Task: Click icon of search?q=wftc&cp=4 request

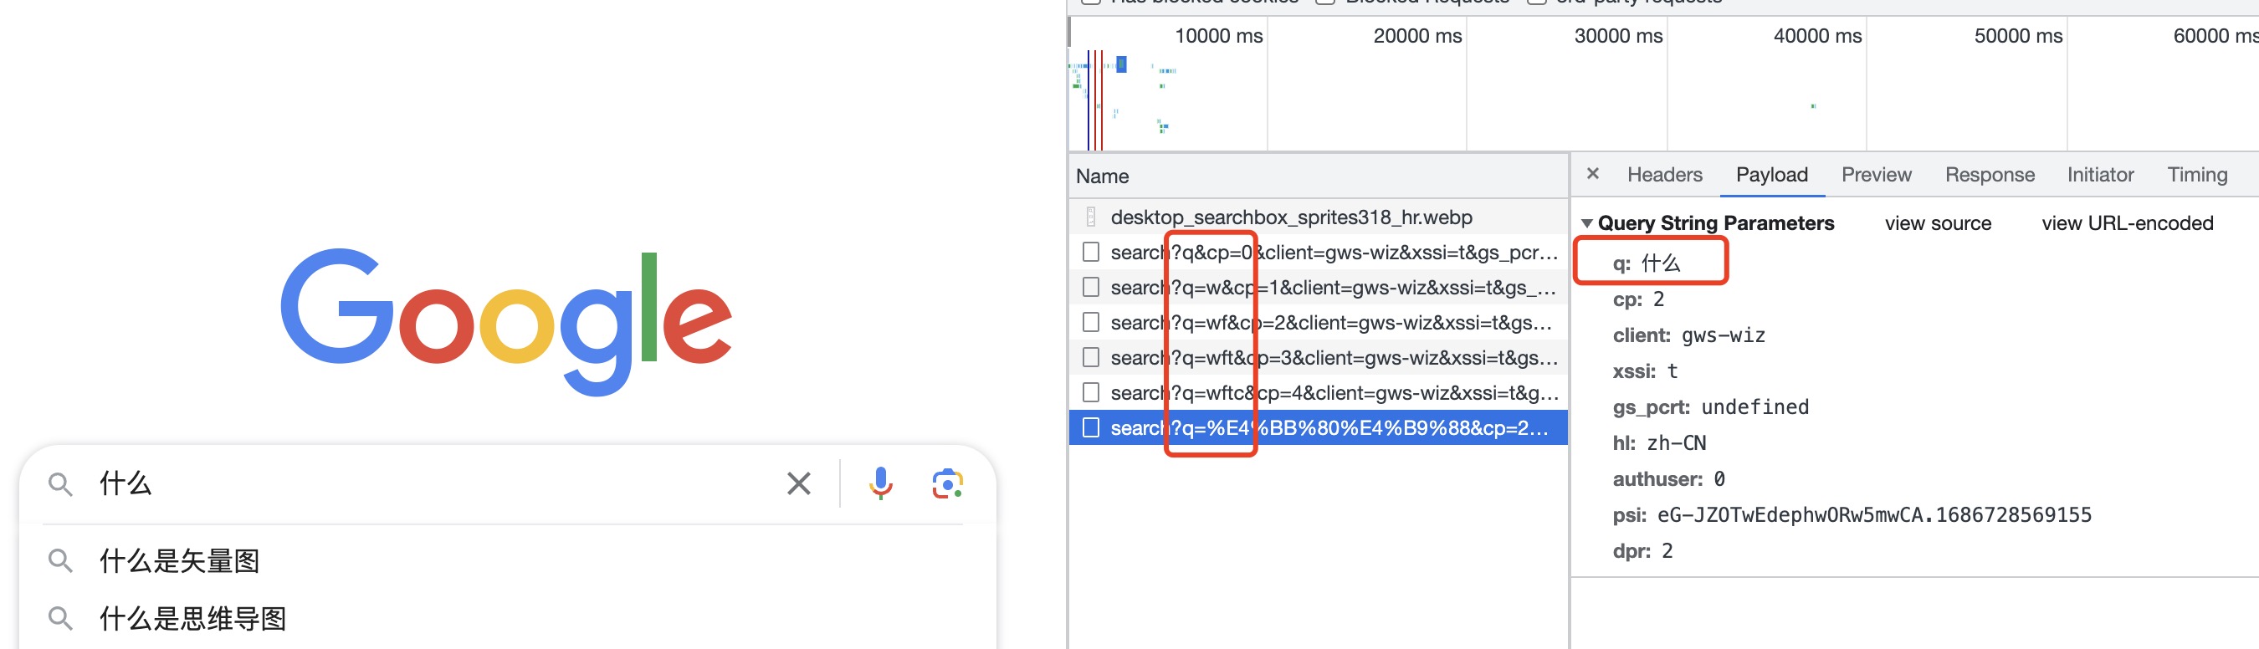Action: click(1091, 392)
